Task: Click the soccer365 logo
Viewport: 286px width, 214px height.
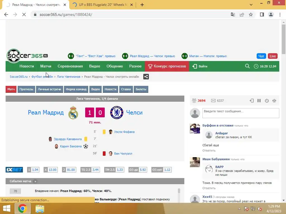Action: pyautogui.click(x=27, y=56)
